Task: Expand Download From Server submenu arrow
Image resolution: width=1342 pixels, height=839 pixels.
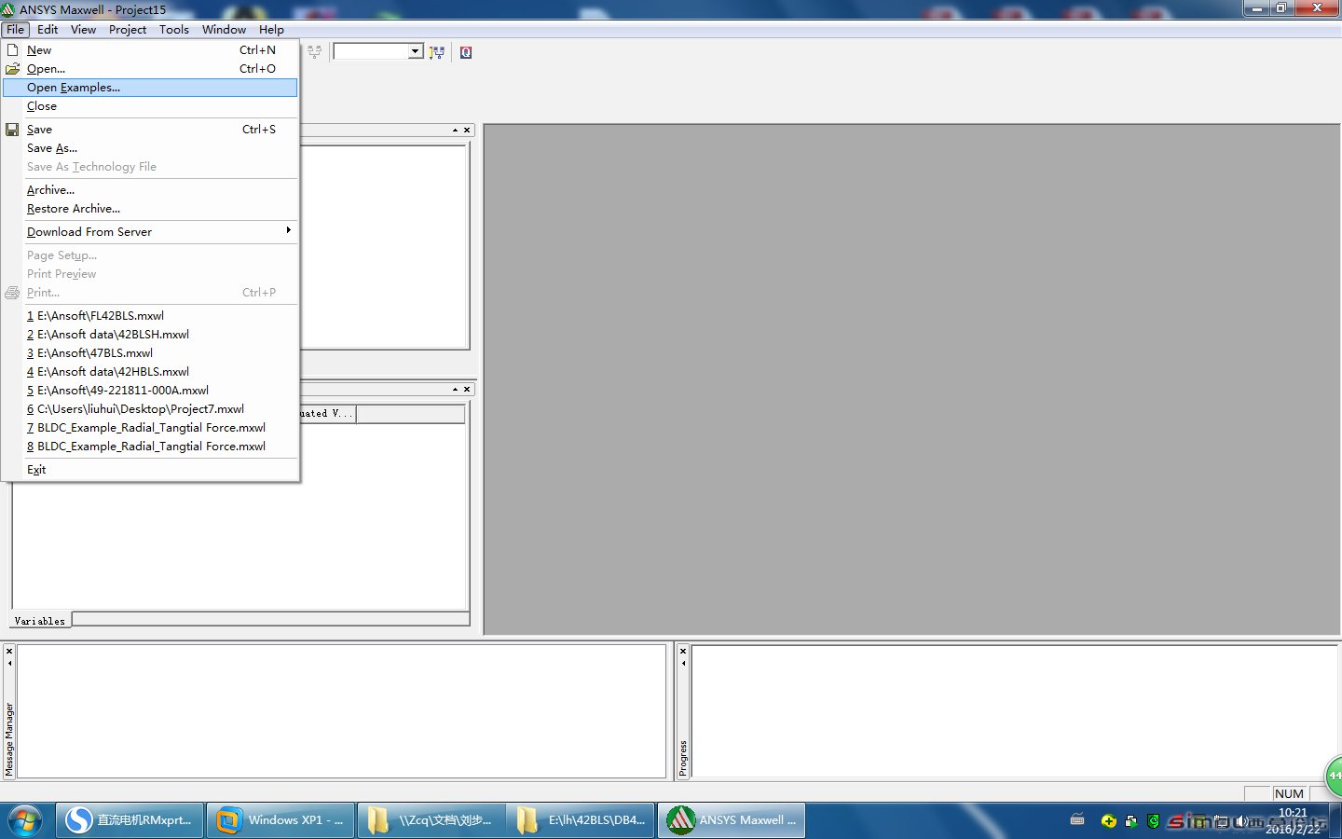Action: click(x=288, y=230)
